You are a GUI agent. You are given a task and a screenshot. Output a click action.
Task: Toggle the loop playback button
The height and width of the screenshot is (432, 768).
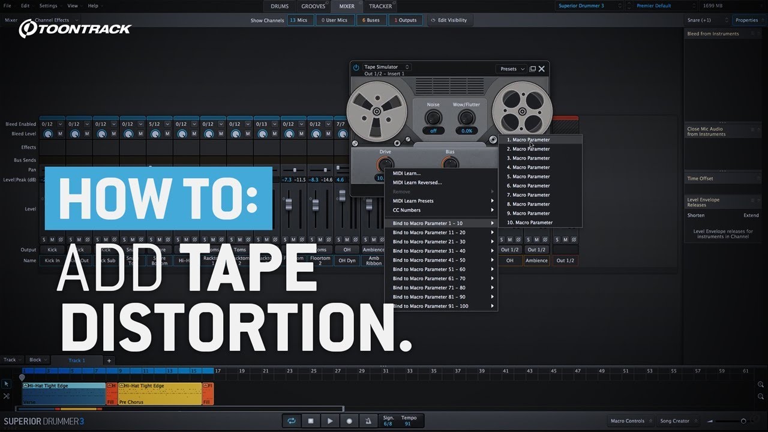pyautogui.click(x=292, y=421)
